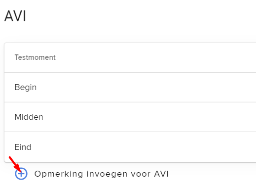Select the Begin row label
The height and width of the screenshot is (191, 256).
pos(26,87)
